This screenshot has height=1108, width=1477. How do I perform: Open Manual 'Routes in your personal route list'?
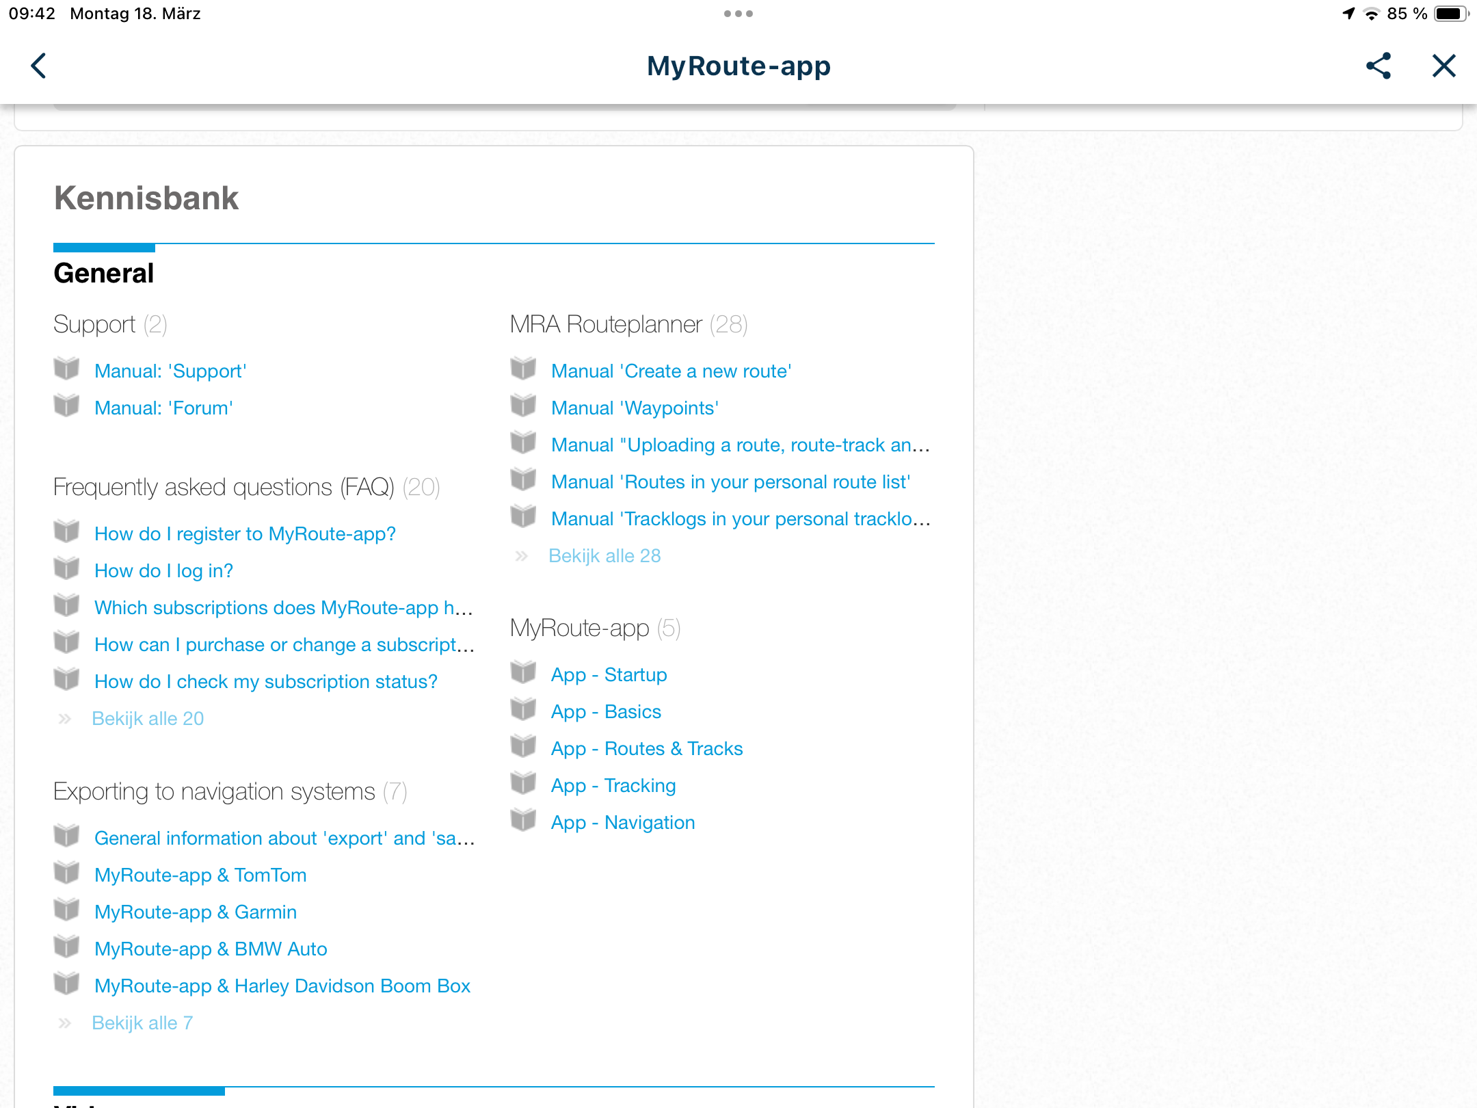coord(730,482)
